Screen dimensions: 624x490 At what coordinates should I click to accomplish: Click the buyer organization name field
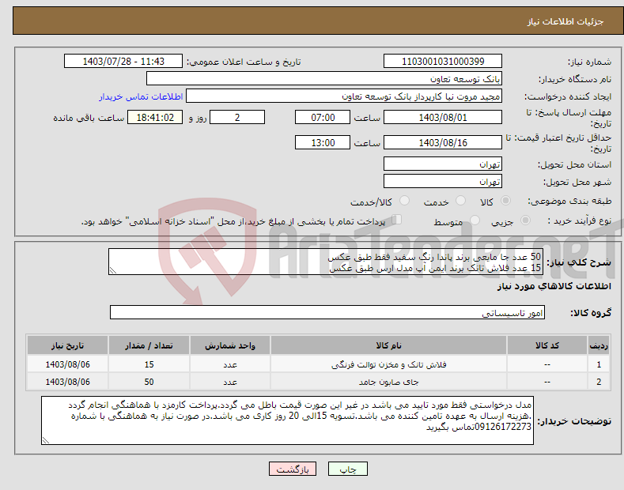point(324,79)
